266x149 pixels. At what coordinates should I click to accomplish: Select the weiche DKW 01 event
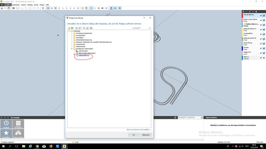tap(84, 55)
